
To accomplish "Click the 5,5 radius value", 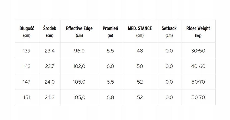I will (110, 51).
